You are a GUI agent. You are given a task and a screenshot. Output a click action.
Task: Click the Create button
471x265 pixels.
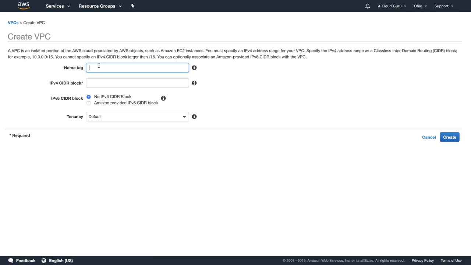coord(449,137)
